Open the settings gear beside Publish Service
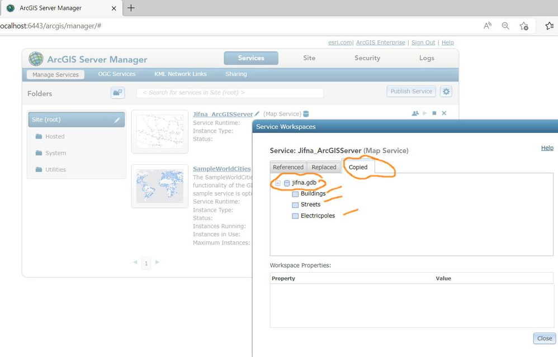558x357 pixels. coord(446,92)
